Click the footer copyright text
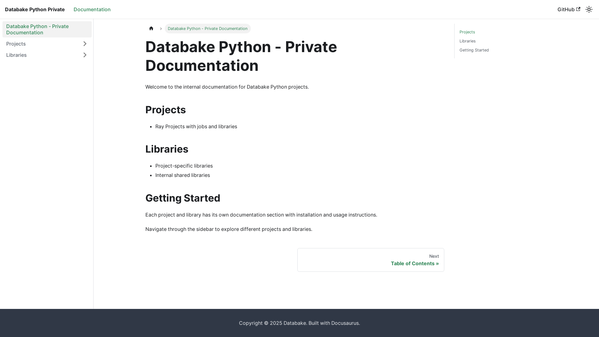The height and width of the screenshot is (337, 599). pos(299,323)
